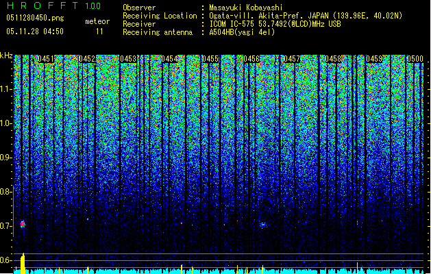
Task: Click the bright red meteor echo near 0.7 kHz
Action: point(23,224)
